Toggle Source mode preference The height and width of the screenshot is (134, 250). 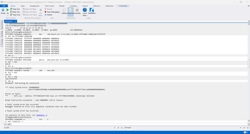click(x=71, y=12)
